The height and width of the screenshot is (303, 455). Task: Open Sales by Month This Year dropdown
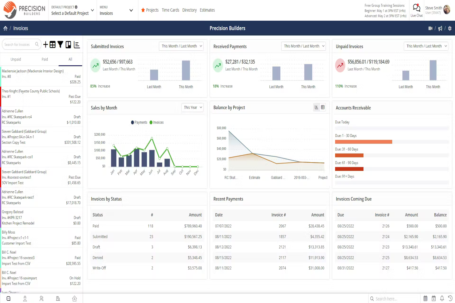click(x=192, y=107)
